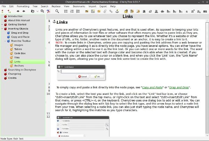Apply h1 heading style

coord(169,11)
